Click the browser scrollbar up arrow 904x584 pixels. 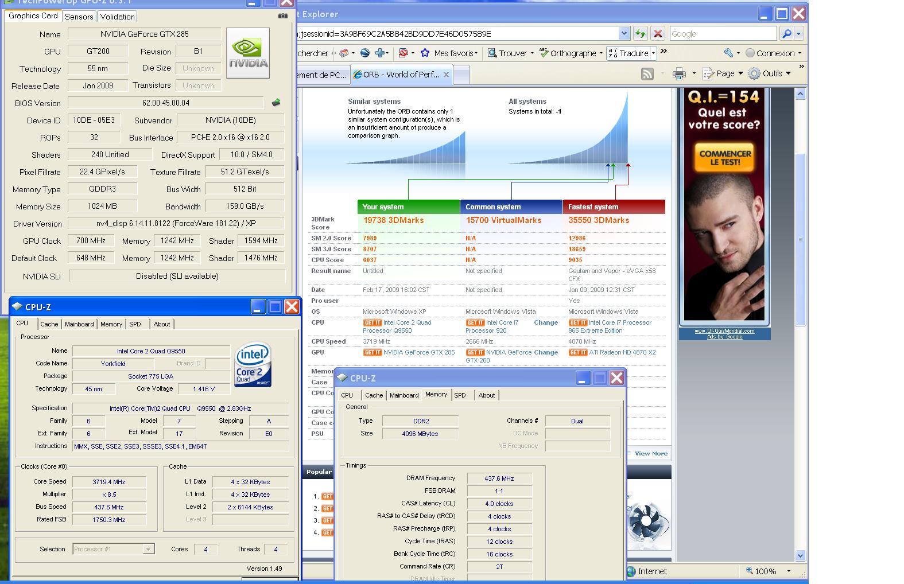(x=801, y=94)
